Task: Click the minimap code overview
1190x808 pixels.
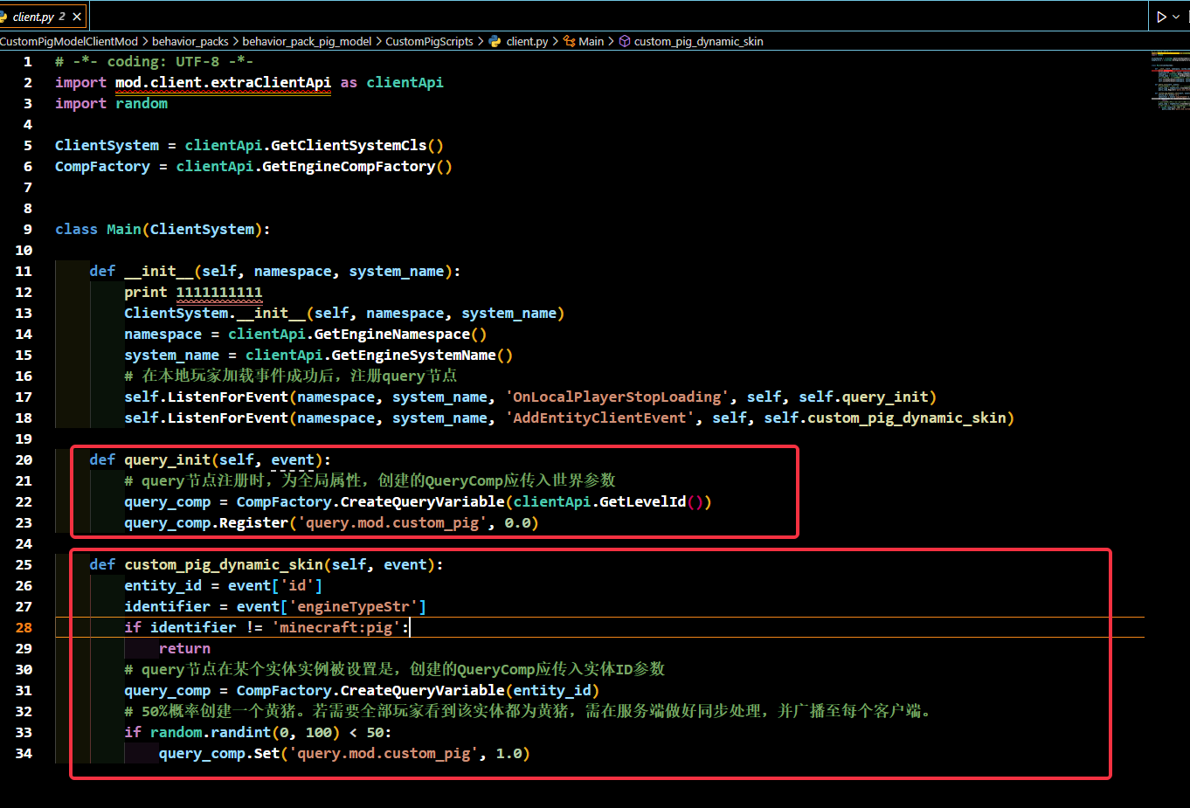Action: [x=1170, y=80]
